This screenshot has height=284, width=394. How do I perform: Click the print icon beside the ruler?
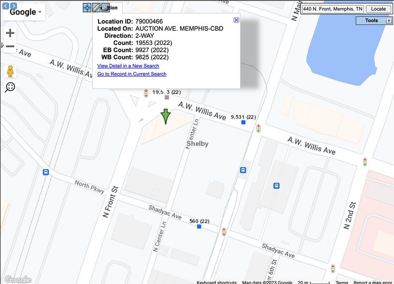[x=105, y=8]
